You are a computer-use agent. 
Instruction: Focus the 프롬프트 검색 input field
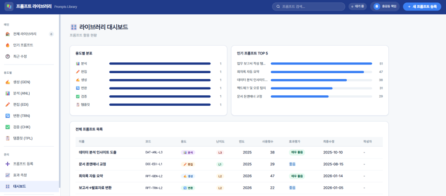309,6
